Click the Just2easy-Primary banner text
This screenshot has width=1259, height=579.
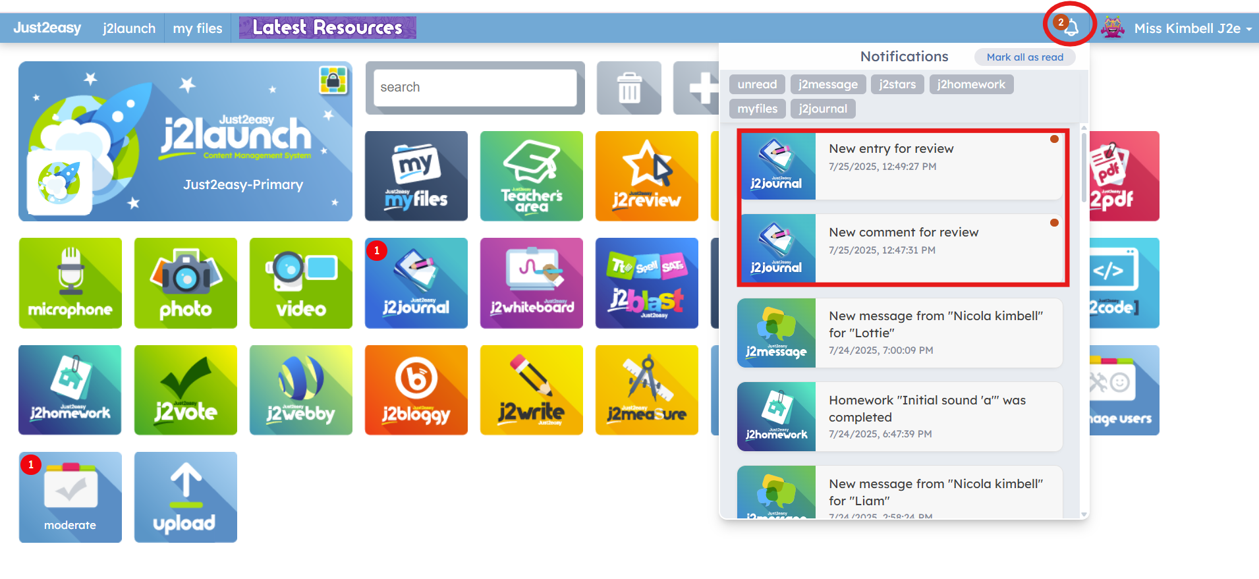click(x=243, y=184)
